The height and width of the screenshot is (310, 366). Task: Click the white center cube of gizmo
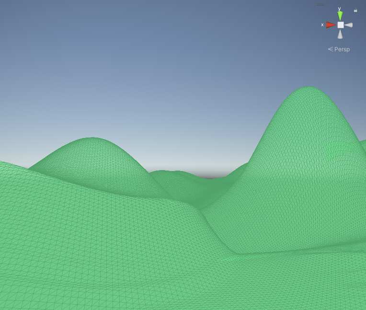340,25
